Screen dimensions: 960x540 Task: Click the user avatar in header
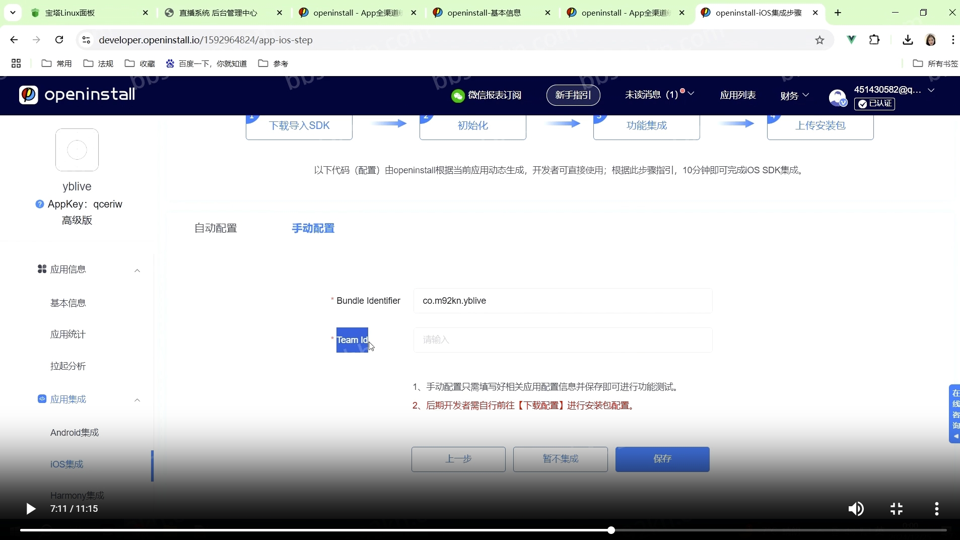[x=838, y=97]
